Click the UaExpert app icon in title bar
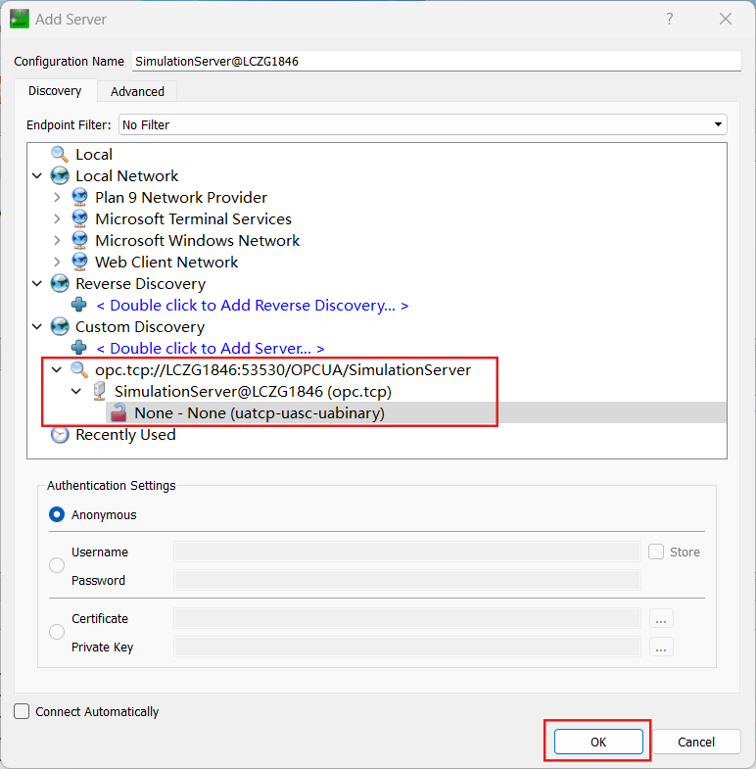756x769 pixels. click(x=20, y=20)
